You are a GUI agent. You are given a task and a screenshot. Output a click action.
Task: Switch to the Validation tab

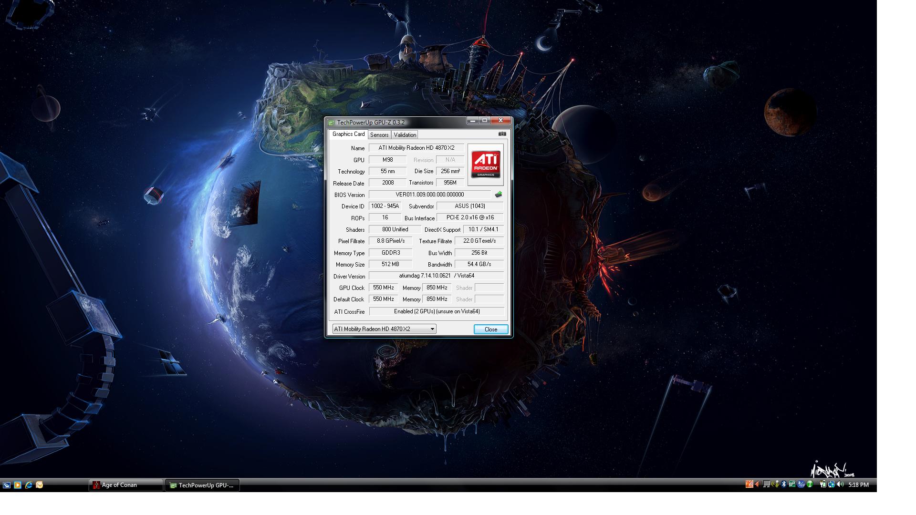tap(405, 135)
